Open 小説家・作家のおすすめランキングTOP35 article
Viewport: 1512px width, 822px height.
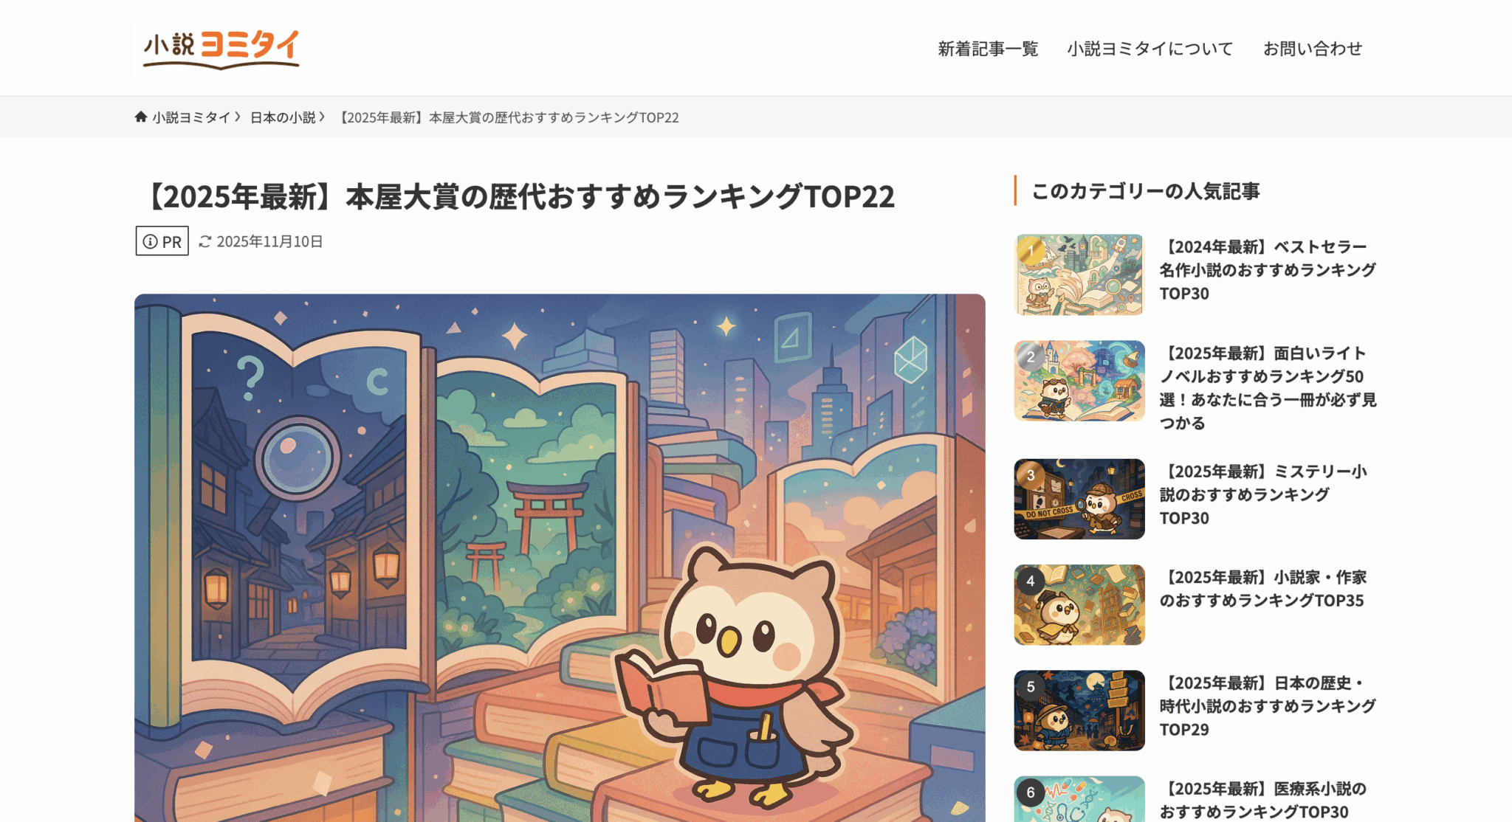1263,589
